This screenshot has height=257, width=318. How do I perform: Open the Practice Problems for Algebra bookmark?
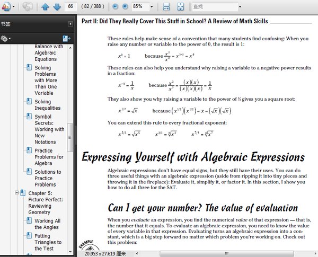(49, 157)
